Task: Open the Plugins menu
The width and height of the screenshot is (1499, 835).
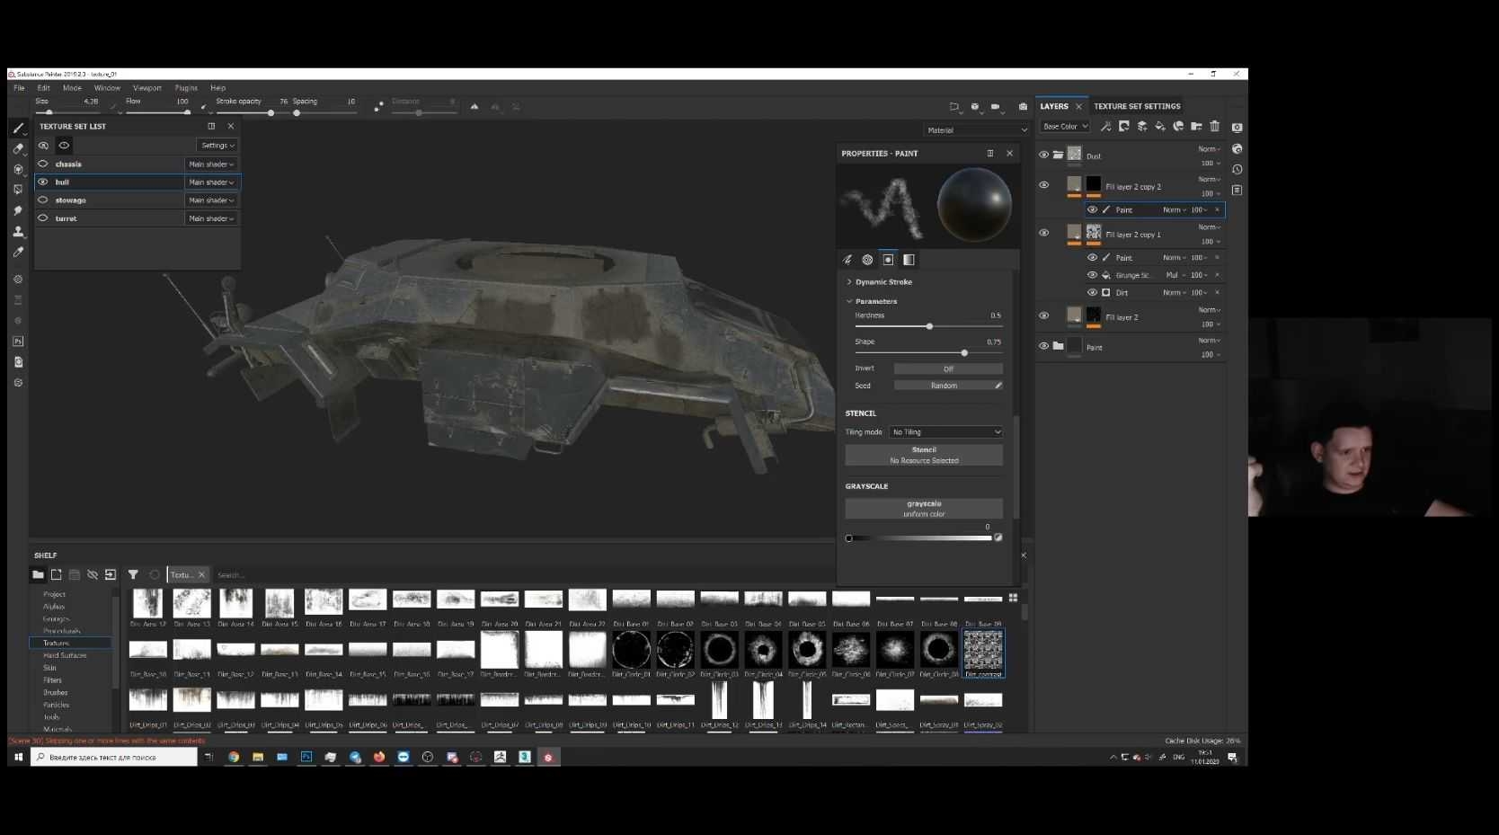Action: coord(186,88)
